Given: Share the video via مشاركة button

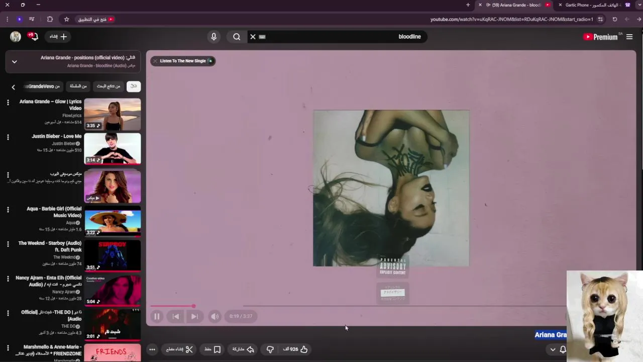Looking at the screenshot, I should [243, 349].
